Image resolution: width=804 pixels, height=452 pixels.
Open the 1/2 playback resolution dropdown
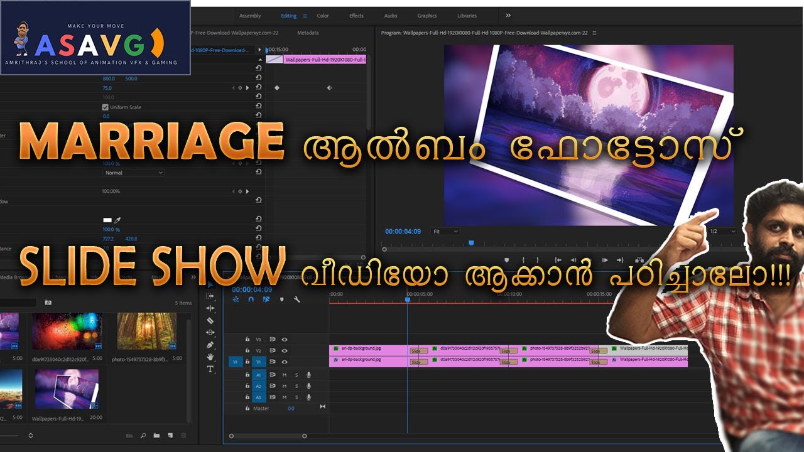(722, 232)
